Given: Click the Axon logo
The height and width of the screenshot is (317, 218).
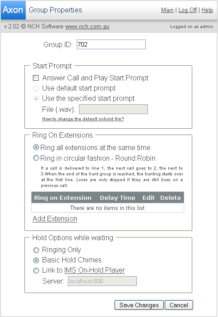Looking at the screenshot, I should [x=13, y=10].
